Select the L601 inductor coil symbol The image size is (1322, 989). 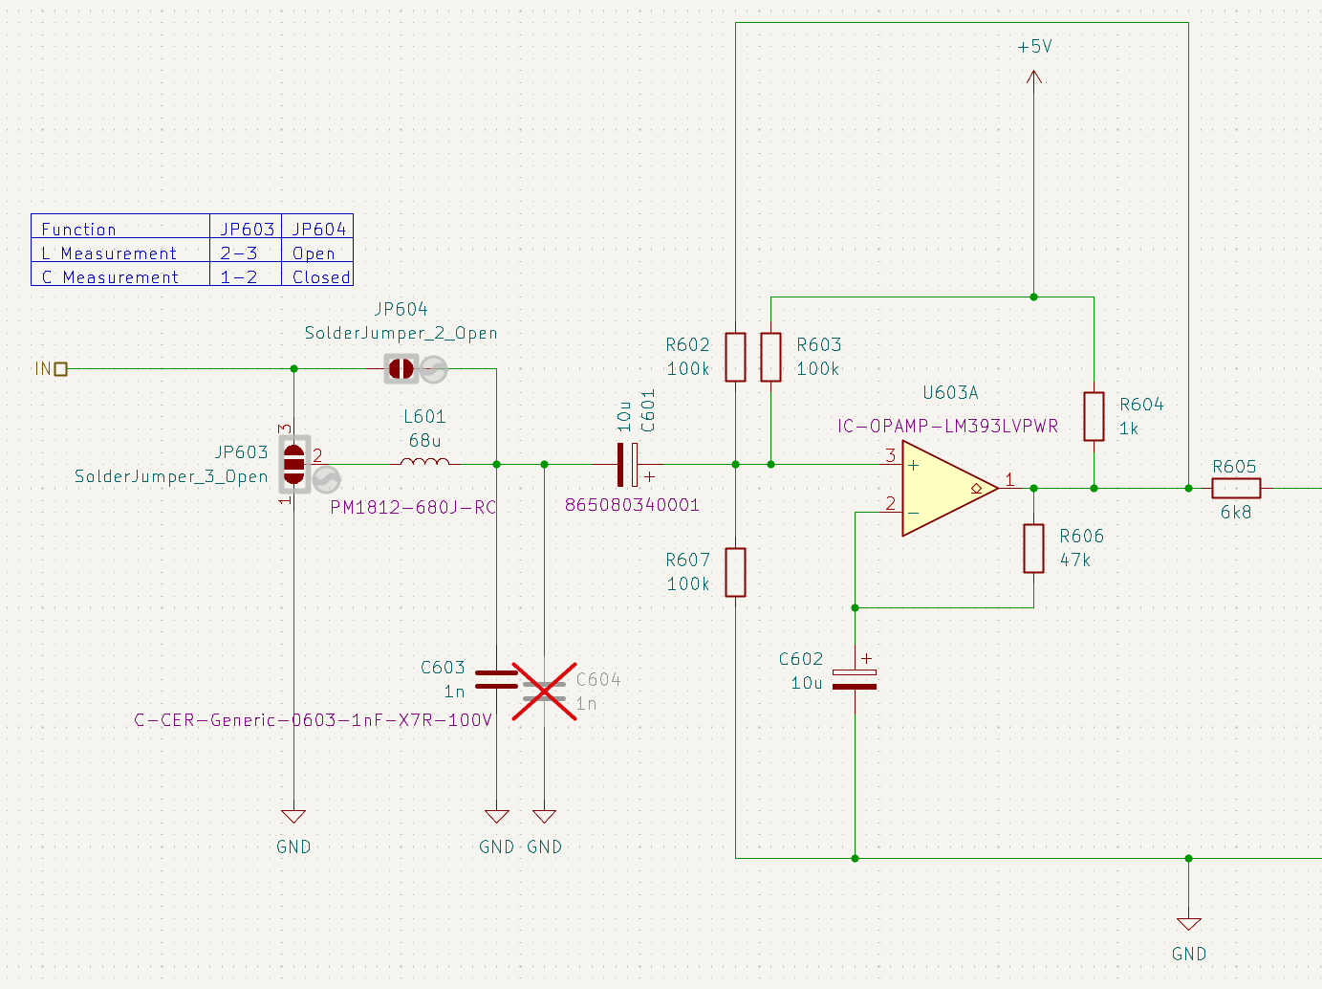[424, 463]
